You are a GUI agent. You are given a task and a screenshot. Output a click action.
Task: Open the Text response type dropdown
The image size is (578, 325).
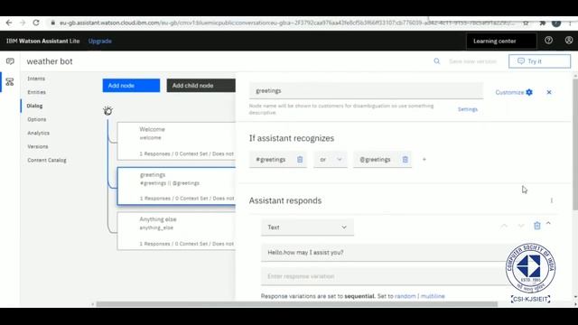click(x=307, y=227)
